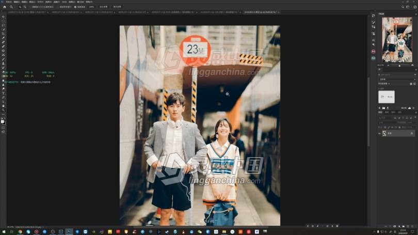Click the 适合屏幕 (Fit Screen) button
This screenshot has height=235, width=418.
[x=104, y=7]
